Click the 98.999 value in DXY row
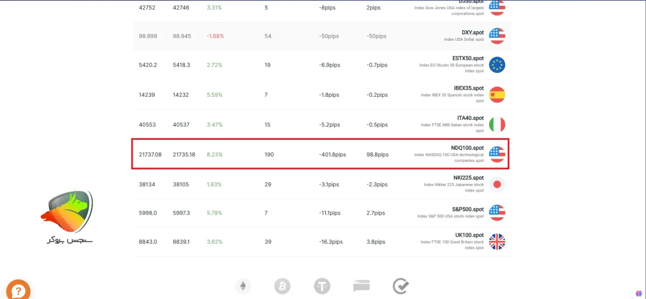Screen dimensions: 646x299 (x=148, y=36)
